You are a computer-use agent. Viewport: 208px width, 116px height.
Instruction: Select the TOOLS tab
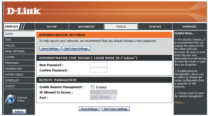click(x=121, y=26)
